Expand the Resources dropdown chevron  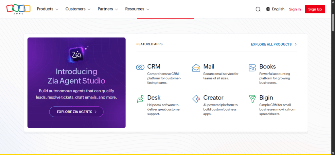pos(148,9)
